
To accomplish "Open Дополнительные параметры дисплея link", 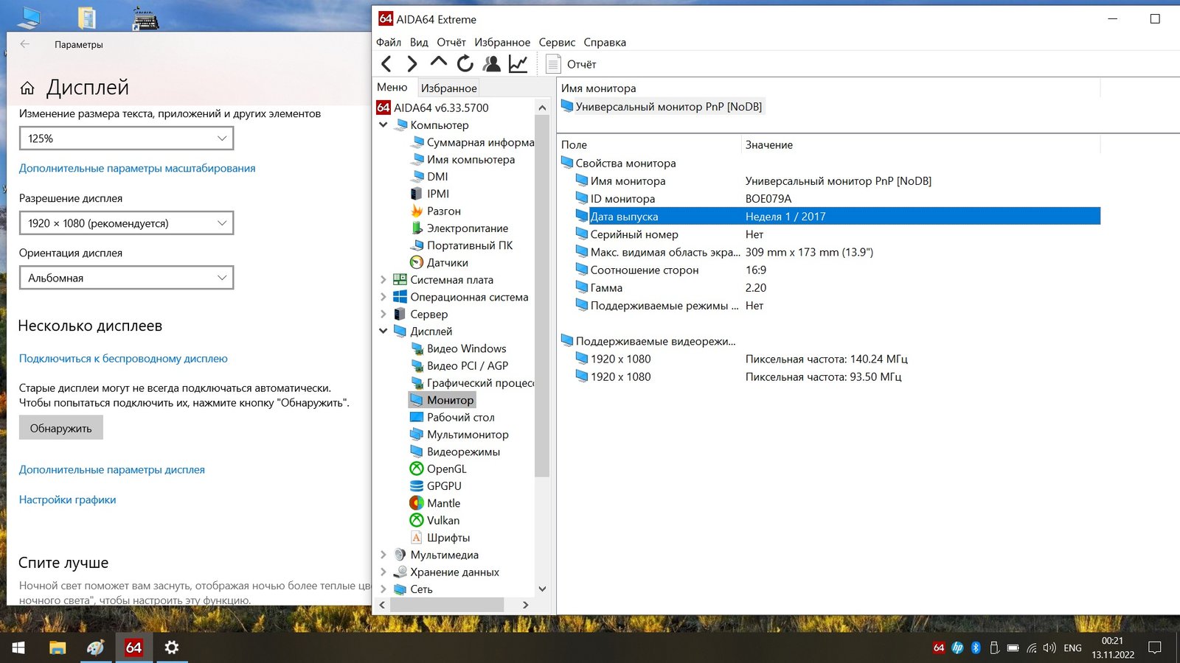I will click(x=112, y=469).
